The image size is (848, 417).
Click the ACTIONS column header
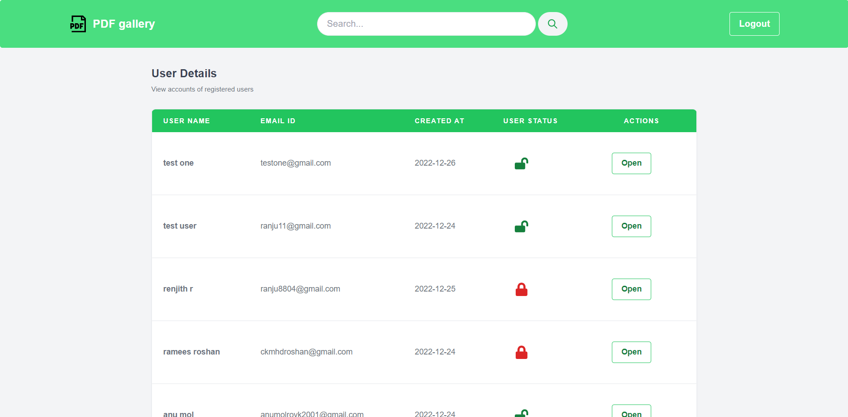(641, 121)
